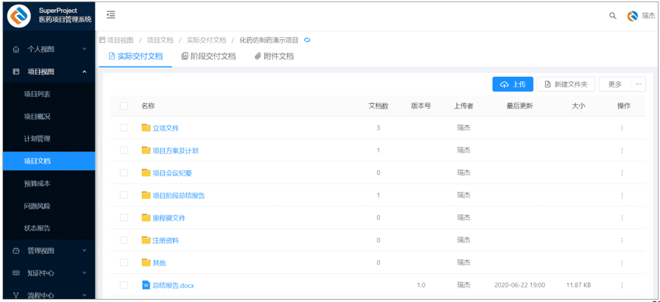The image size is (660, 302).
Task: Click the 新建文件夹 button
Action: [566, 84]
